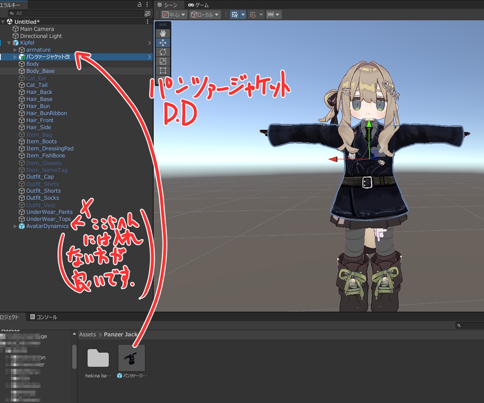Expand the AvatarDynamics object
This screenshot has width=484, height=403.
point(15,226)
